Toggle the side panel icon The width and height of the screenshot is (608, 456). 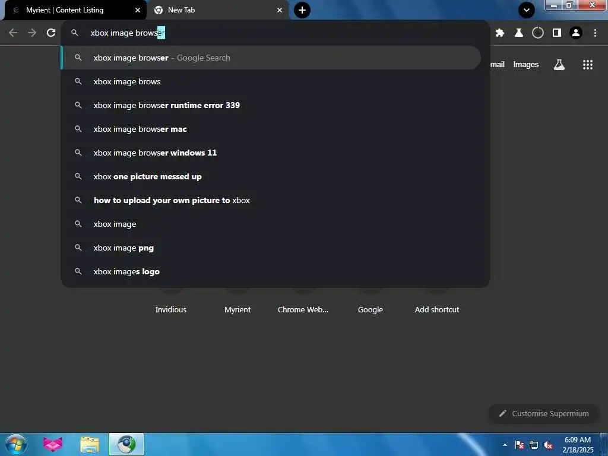(x=557, y=33)
